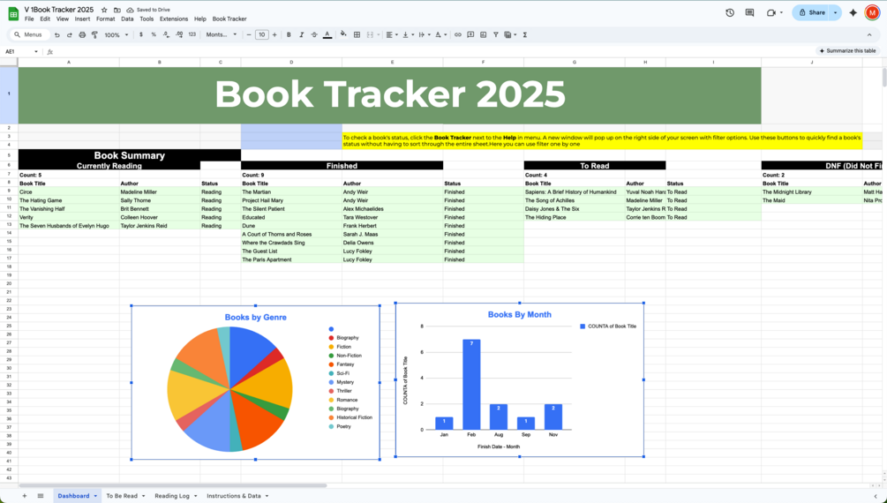Click the Share button
Screen dimensions: 887x503
pyautogui.click(x=811, y=12)
